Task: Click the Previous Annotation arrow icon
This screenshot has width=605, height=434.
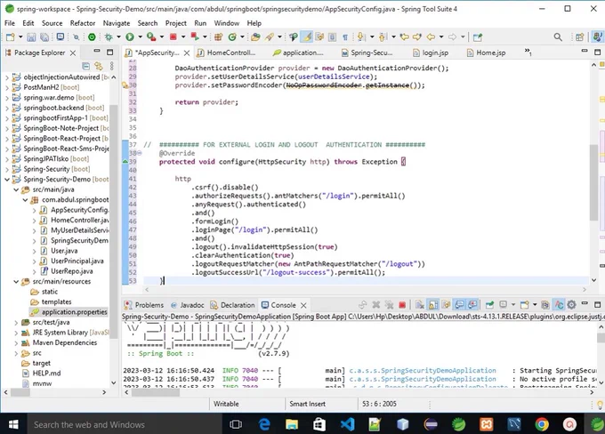Action: point(383,37)
